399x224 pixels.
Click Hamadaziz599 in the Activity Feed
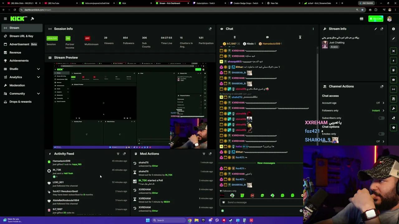click(x=61, y=161)
